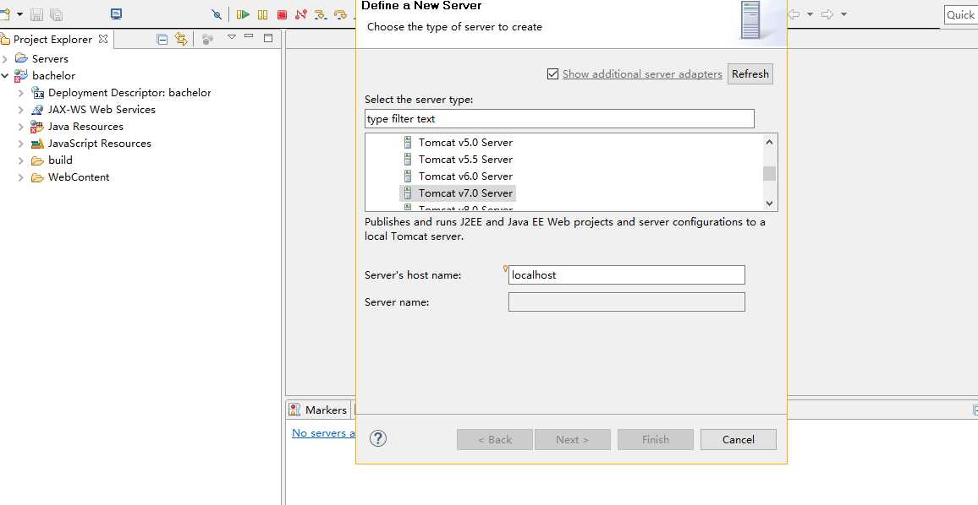Click the Cancel button
Image resolution: width=978 pixels, height=505 pixels.
coord(739,440)
